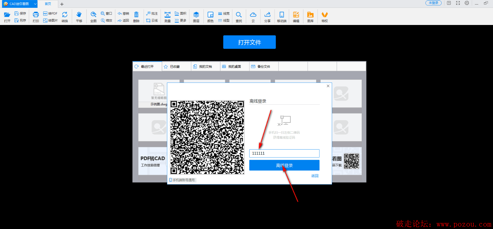Select the 面积 (Area) measurement tool
Image resolution: width=493 pixels, height=229 pixels.
[x=181, y=14]
